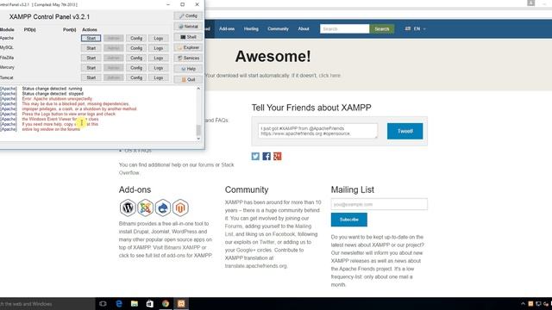Open Windows Services from the XAMPP panel
This screenshot has width=552, height=310.
(x=188, y=58)
